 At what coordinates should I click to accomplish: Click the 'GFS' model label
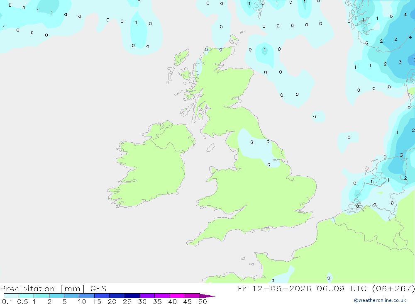click(98, 289)
